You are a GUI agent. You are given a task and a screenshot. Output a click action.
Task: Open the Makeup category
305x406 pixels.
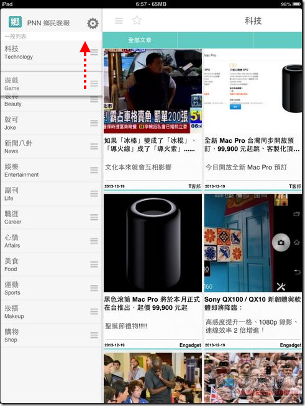point(52,312)
